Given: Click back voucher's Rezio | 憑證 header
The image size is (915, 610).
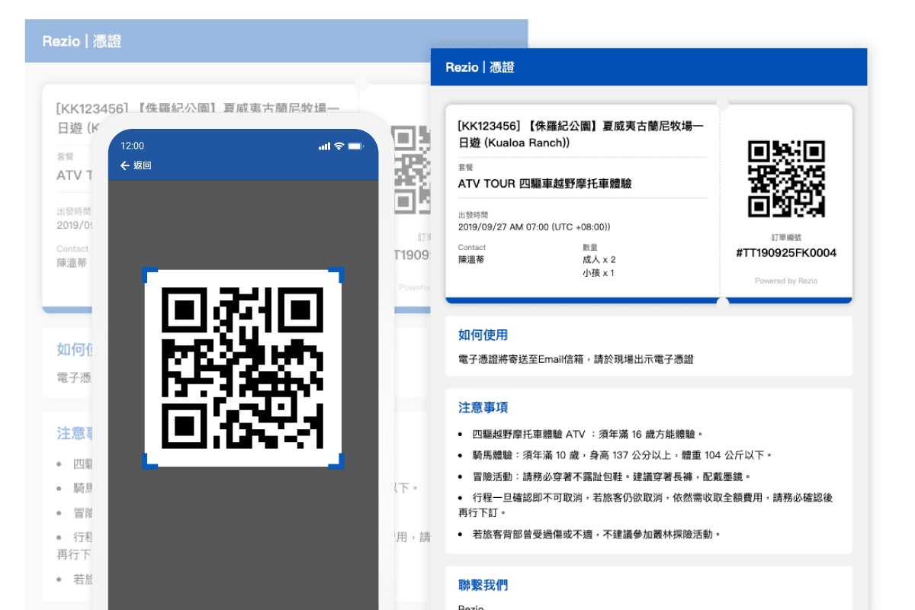Looking at the screenshot, I should point(82,41).
